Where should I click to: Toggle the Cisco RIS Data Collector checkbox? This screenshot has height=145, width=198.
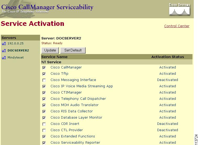click(x=44, y=112)
